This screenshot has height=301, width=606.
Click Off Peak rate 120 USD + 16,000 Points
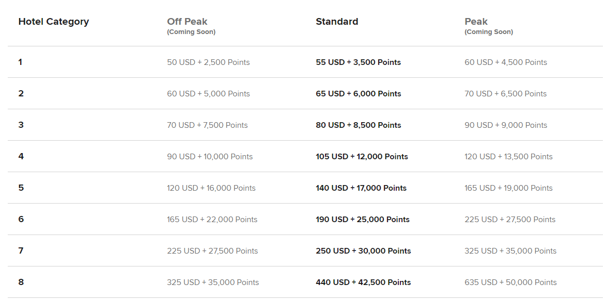(211, 188)
